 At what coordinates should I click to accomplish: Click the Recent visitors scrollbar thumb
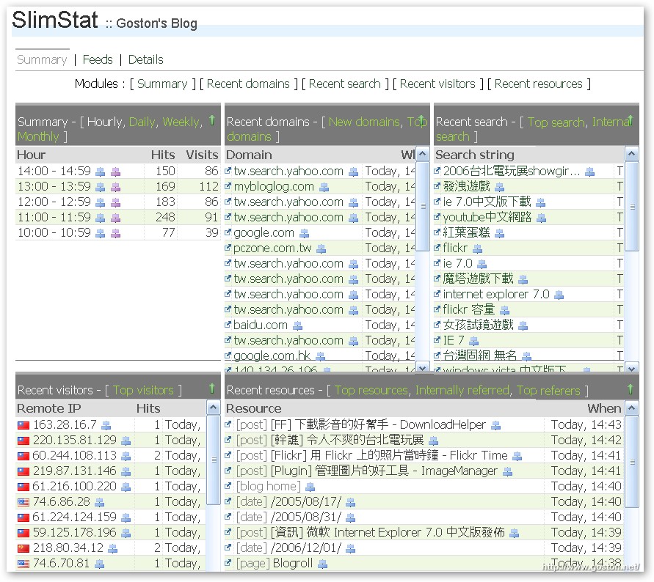point(214,460)
